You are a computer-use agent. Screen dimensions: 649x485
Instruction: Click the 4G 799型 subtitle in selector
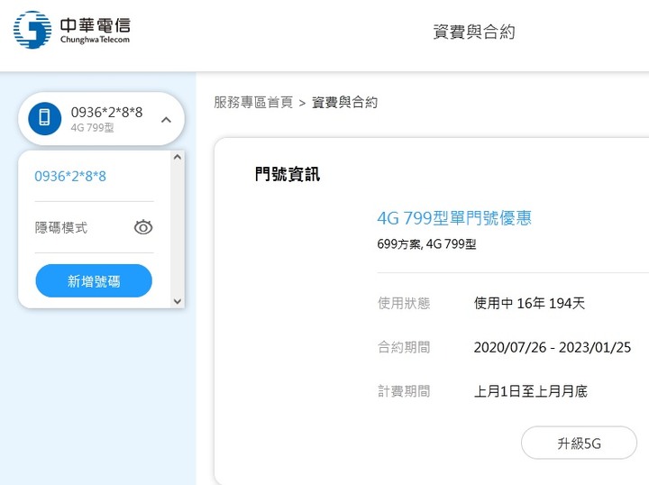[x=92, y=127]
